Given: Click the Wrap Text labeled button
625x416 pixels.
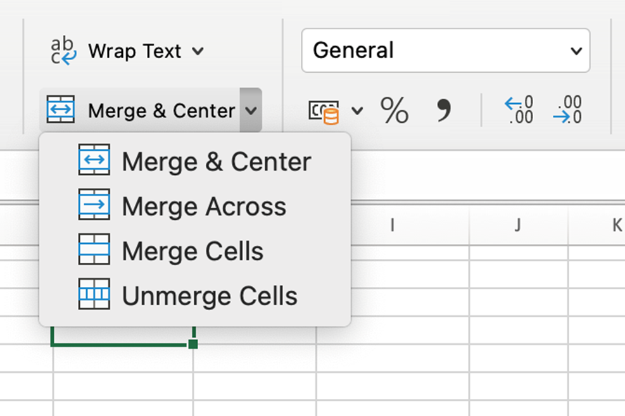Looking at the screenshot, I should click(134, 51).
